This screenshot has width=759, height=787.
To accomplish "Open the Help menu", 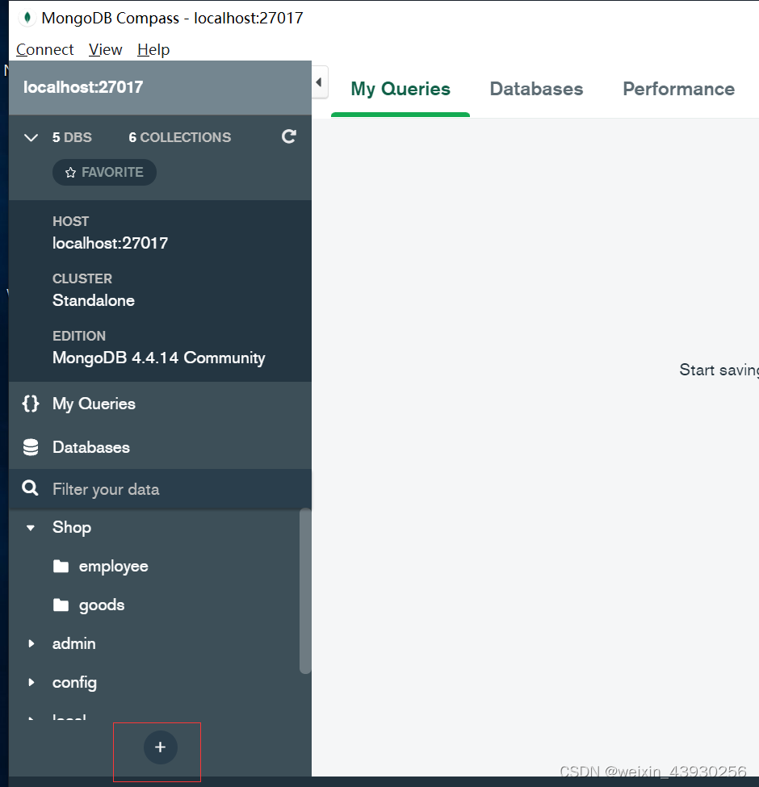I will pos(153,50).
